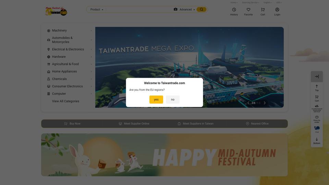Click the camera image search icon

[x=175, y=10]
